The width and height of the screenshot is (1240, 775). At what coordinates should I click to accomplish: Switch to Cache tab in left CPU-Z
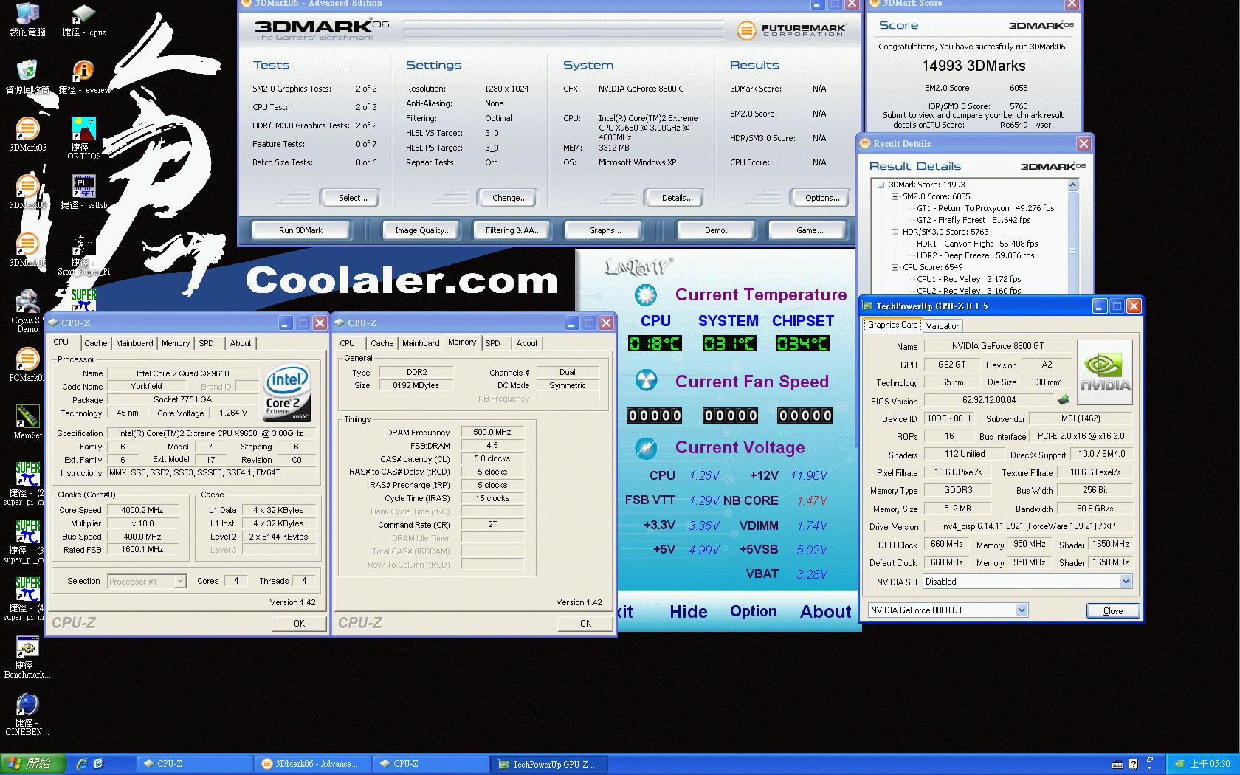click(95, 343)
